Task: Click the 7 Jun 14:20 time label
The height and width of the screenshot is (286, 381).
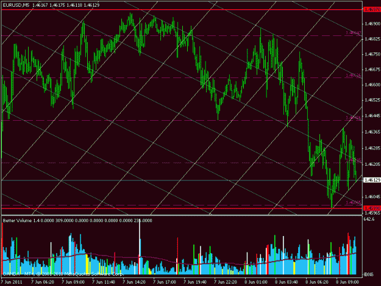Action: [x=134, y=282]
